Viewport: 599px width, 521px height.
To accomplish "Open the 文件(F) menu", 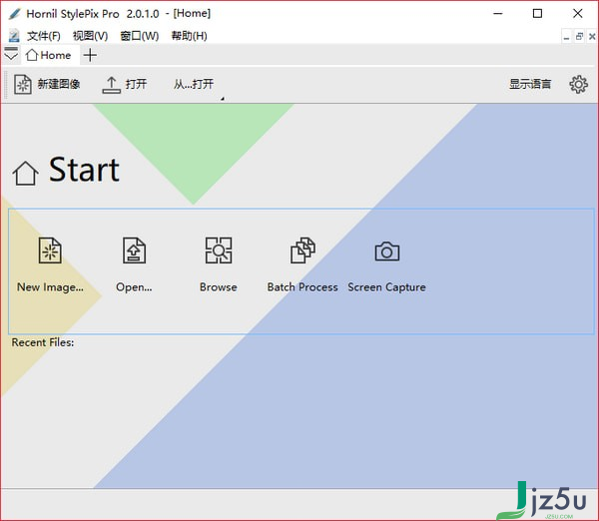I will [44, 36].
